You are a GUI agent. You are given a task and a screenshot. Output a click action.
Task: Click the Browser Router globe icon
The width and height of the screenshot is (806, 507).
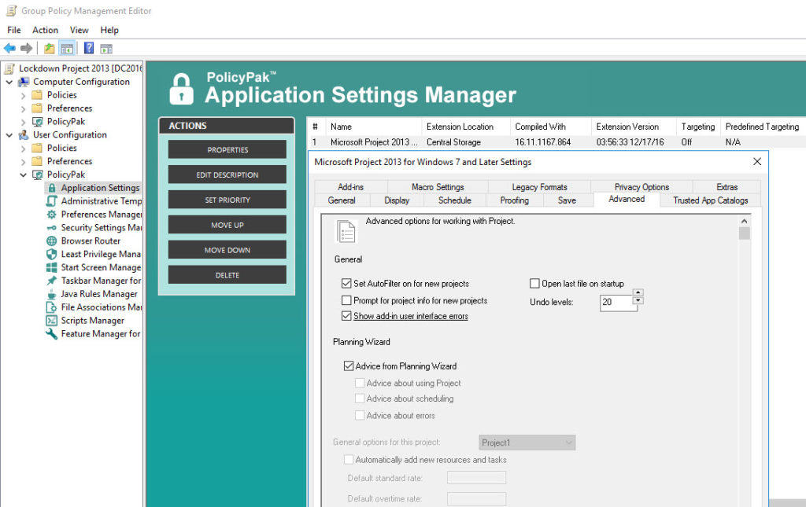point(52,241)
